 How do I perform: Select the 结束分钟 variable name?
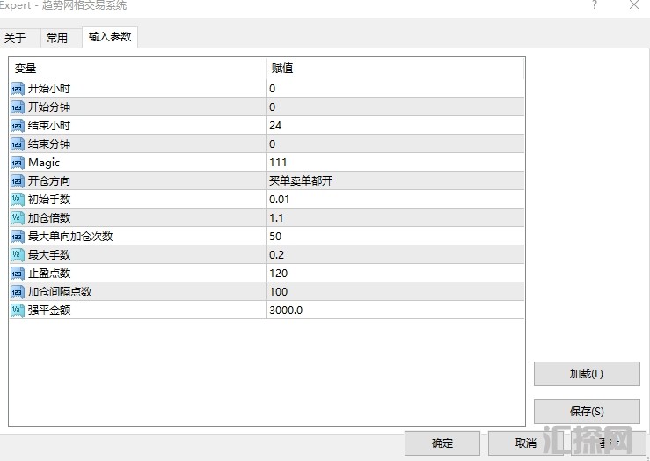[x=49, y=144]
